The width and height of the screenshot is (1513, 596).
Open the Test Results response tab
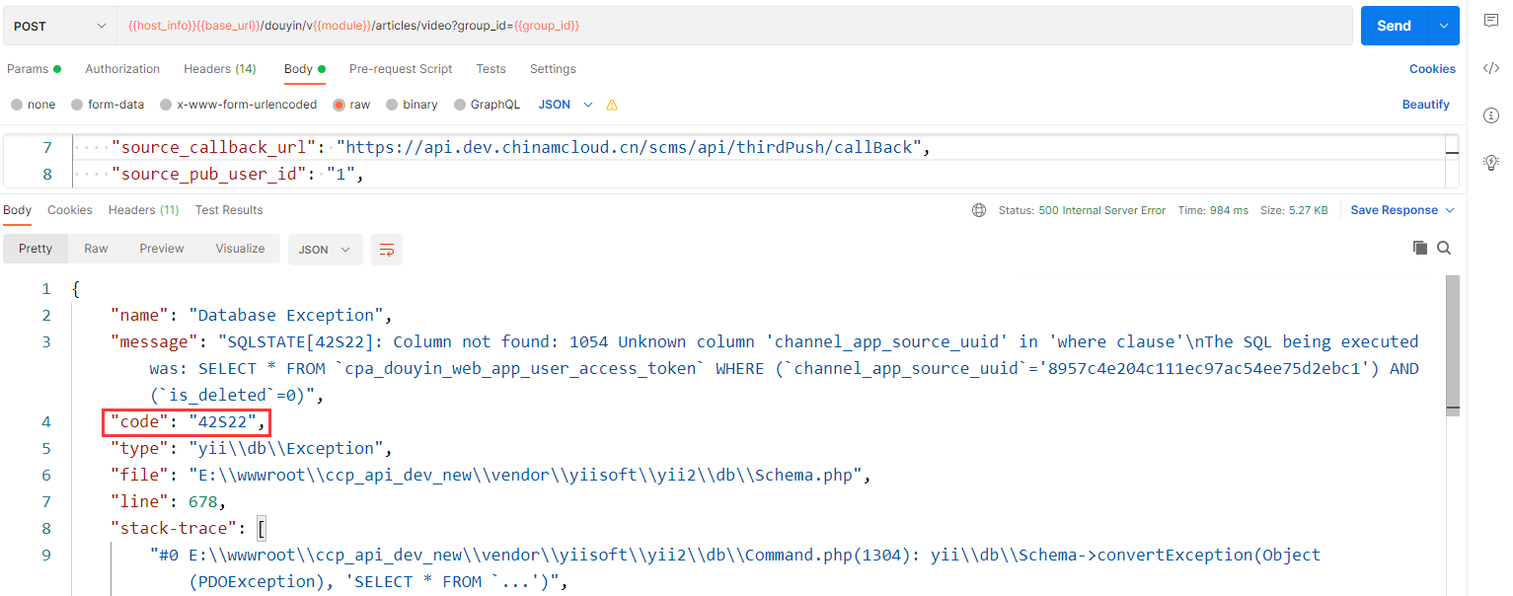(x=229, y=210)
